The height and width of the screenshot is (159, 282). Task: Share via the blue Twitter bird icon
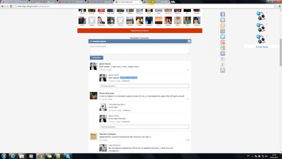[x=223, y=37]
